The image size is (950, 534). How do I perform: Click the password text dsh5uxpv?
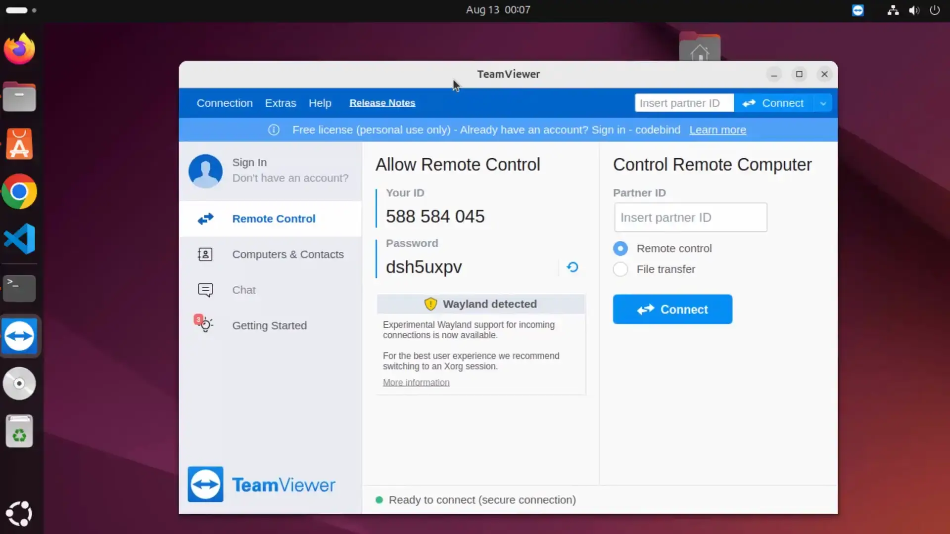(424, 267)
